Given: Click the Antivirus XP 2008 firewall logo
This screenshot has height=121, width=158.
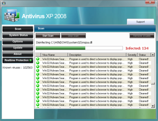Looking at the screenshot, I should pyautogui.click(x=12, y=15).
